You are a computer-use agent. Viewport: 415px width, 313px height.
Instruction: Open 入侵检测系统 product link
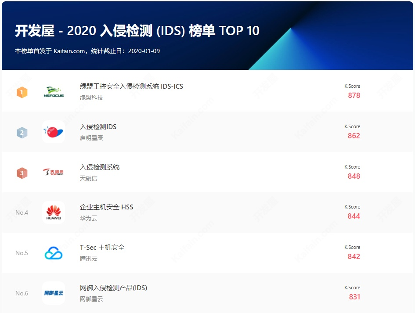[x=100, y=167]
